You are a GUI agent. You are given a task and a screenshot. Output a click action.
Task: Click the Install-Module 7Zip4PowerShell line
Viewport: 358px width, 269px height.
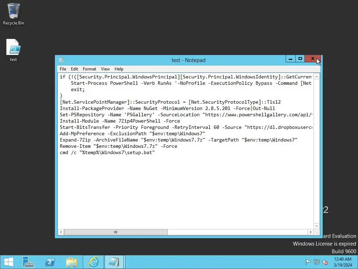[120, 121]
